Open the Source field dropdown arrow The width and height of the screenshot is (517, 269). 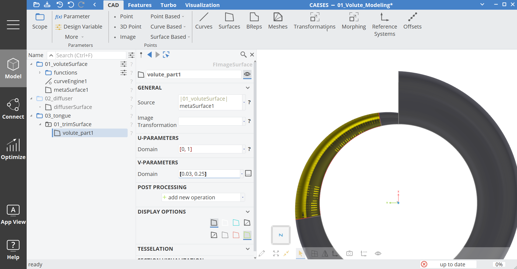(x=244, y=102)
